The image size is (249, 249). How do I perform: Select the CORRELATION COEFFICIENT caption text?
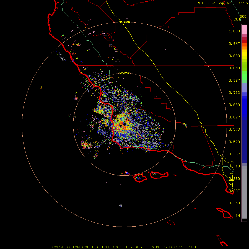[81, 247]
